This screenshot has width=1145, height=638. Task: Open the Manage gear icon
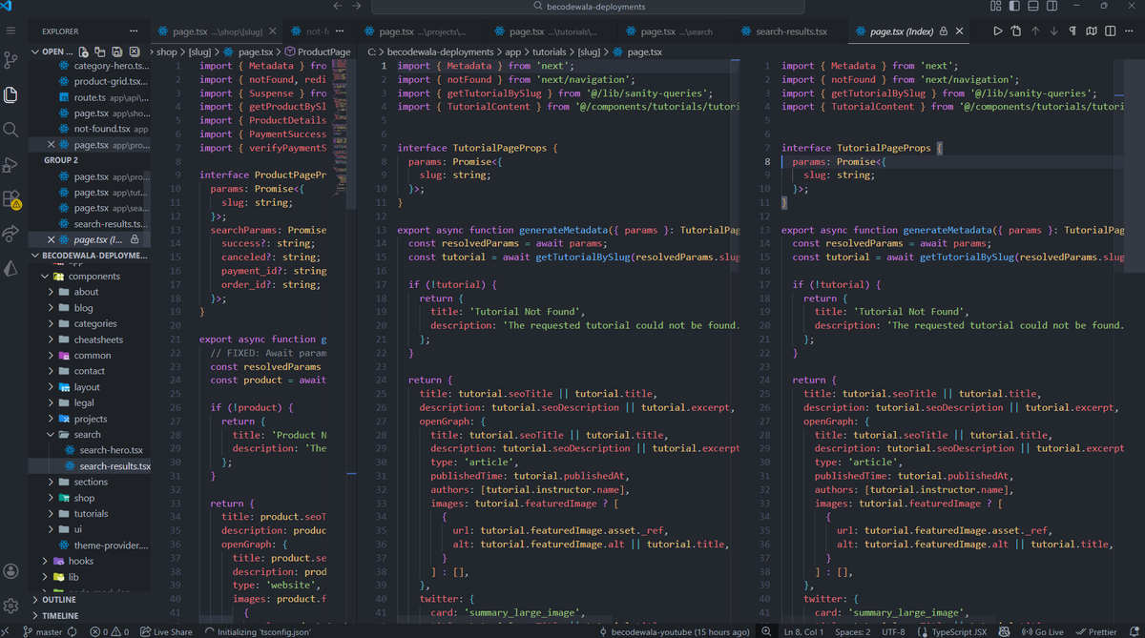click(11, 606)
